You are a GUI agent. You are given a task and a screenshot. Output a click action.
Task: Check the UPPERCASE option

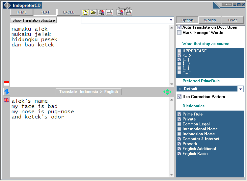tap(179, 51)
